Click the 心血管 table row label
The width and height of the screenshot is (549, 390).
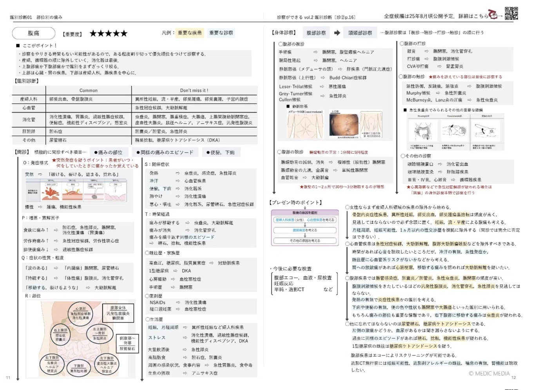(x=29, y=108)
